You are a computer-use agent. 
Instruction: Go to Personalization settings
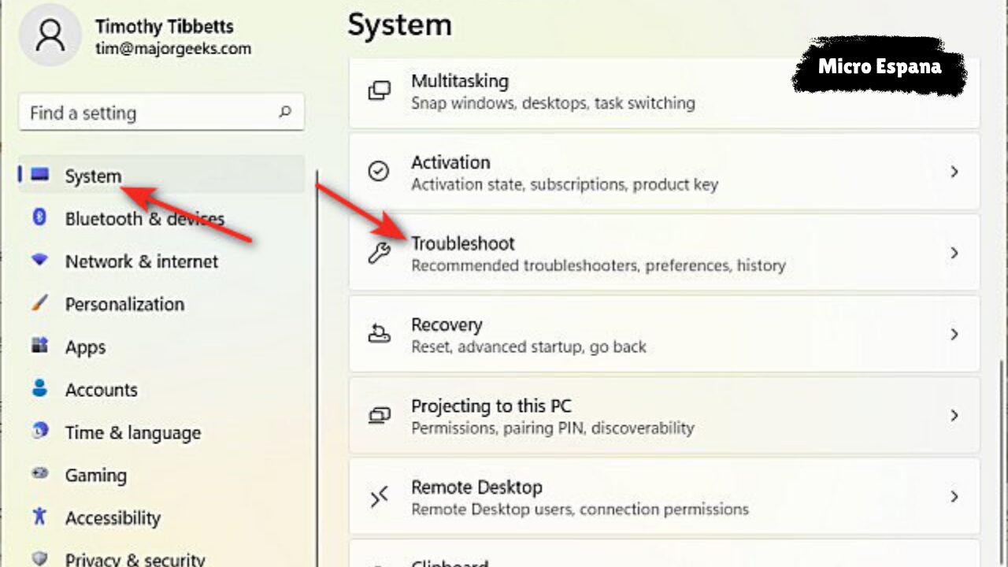tap(124, 304)
